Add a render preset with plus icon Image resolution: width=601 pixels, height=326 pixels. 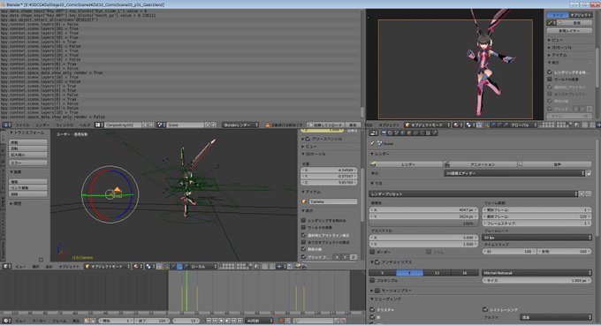[582, 193]
